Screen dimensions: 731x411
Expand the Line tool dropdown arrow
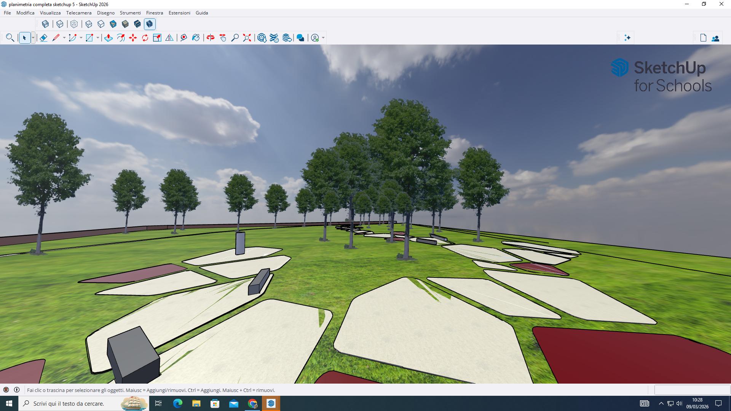coord(64,38)
